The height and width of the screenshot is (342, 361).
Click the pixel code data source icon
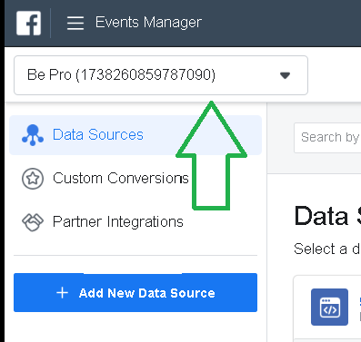329,307
